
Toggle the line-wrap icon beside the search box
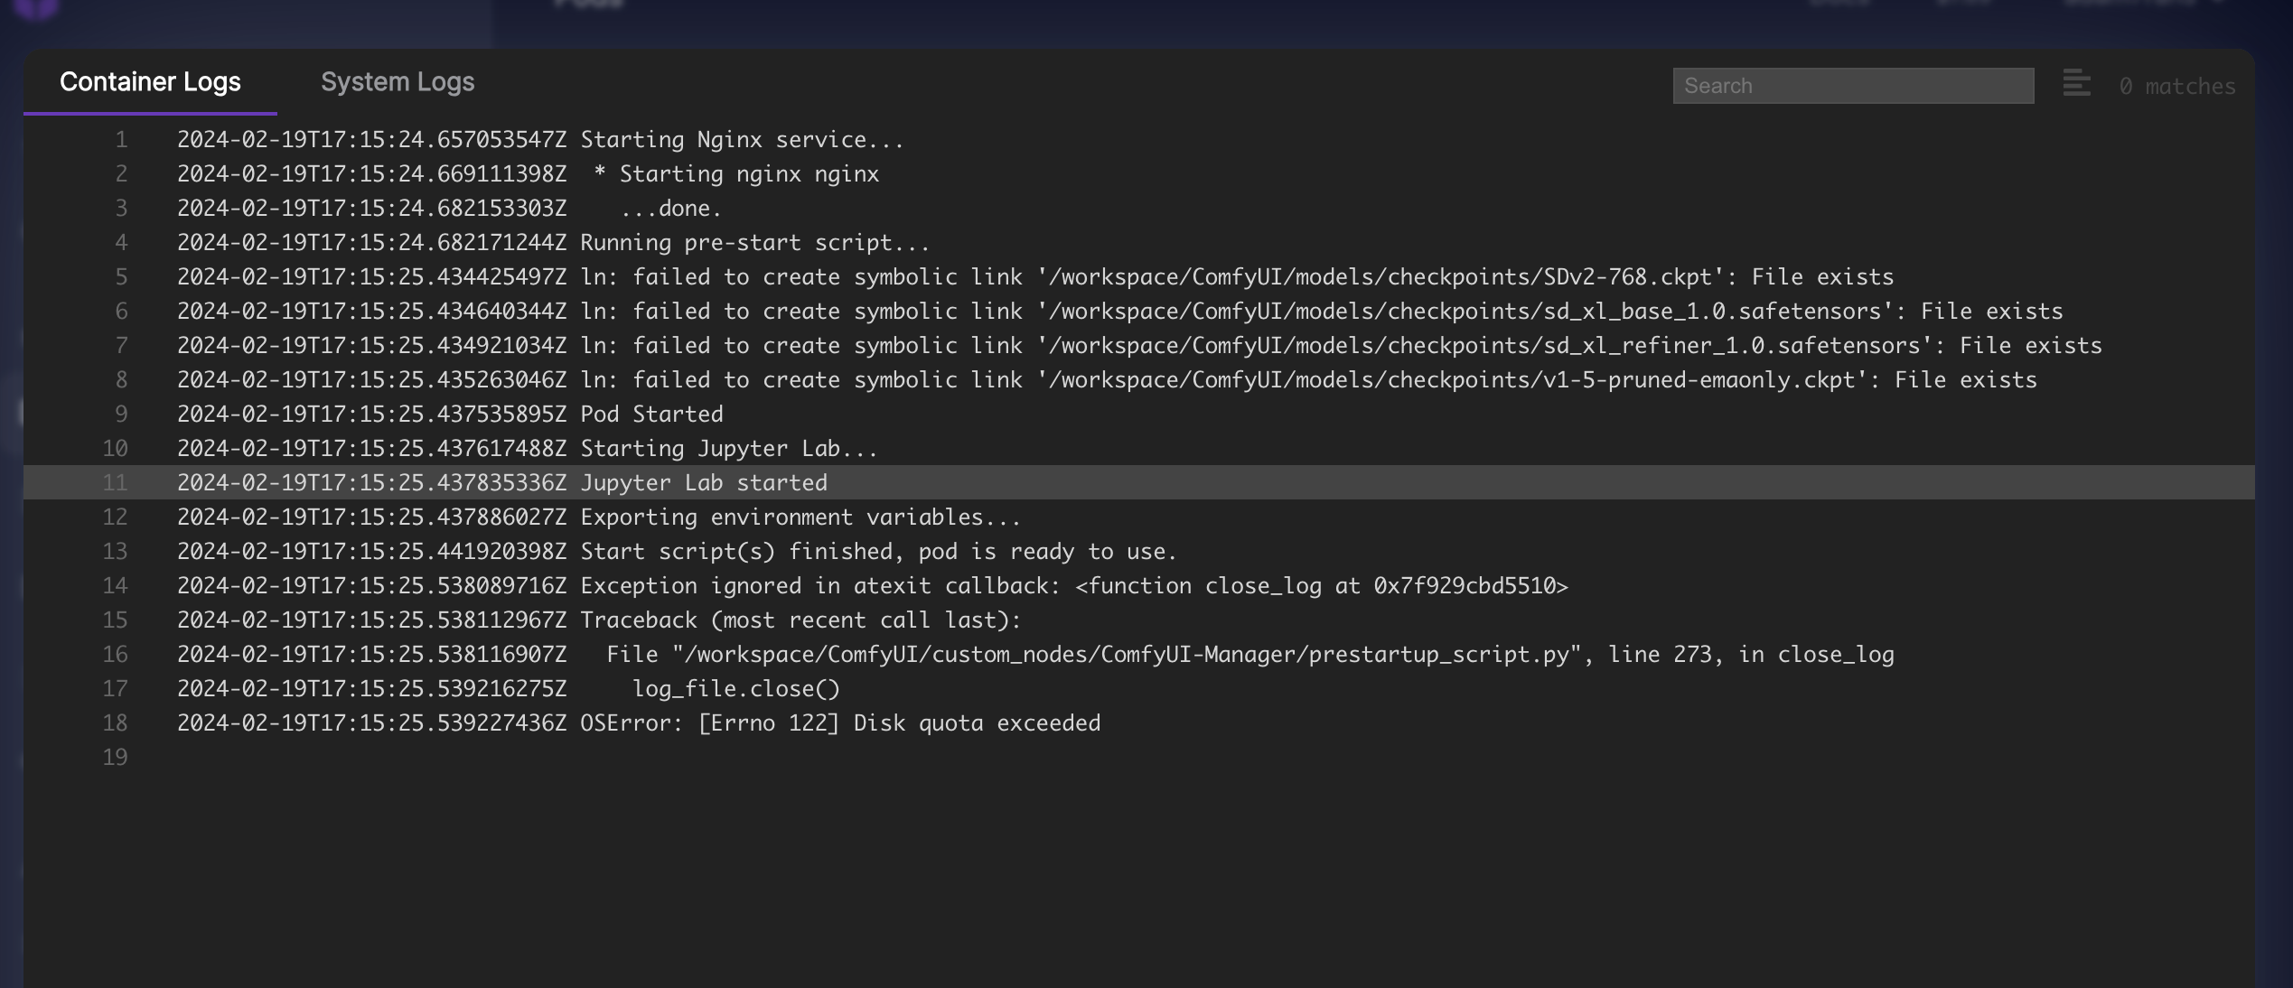[2075, 83]
